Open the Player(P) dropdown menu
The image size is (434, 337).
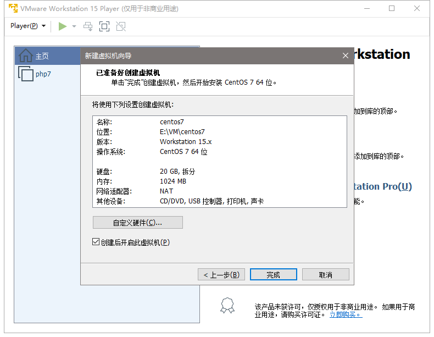pos(28,26)
